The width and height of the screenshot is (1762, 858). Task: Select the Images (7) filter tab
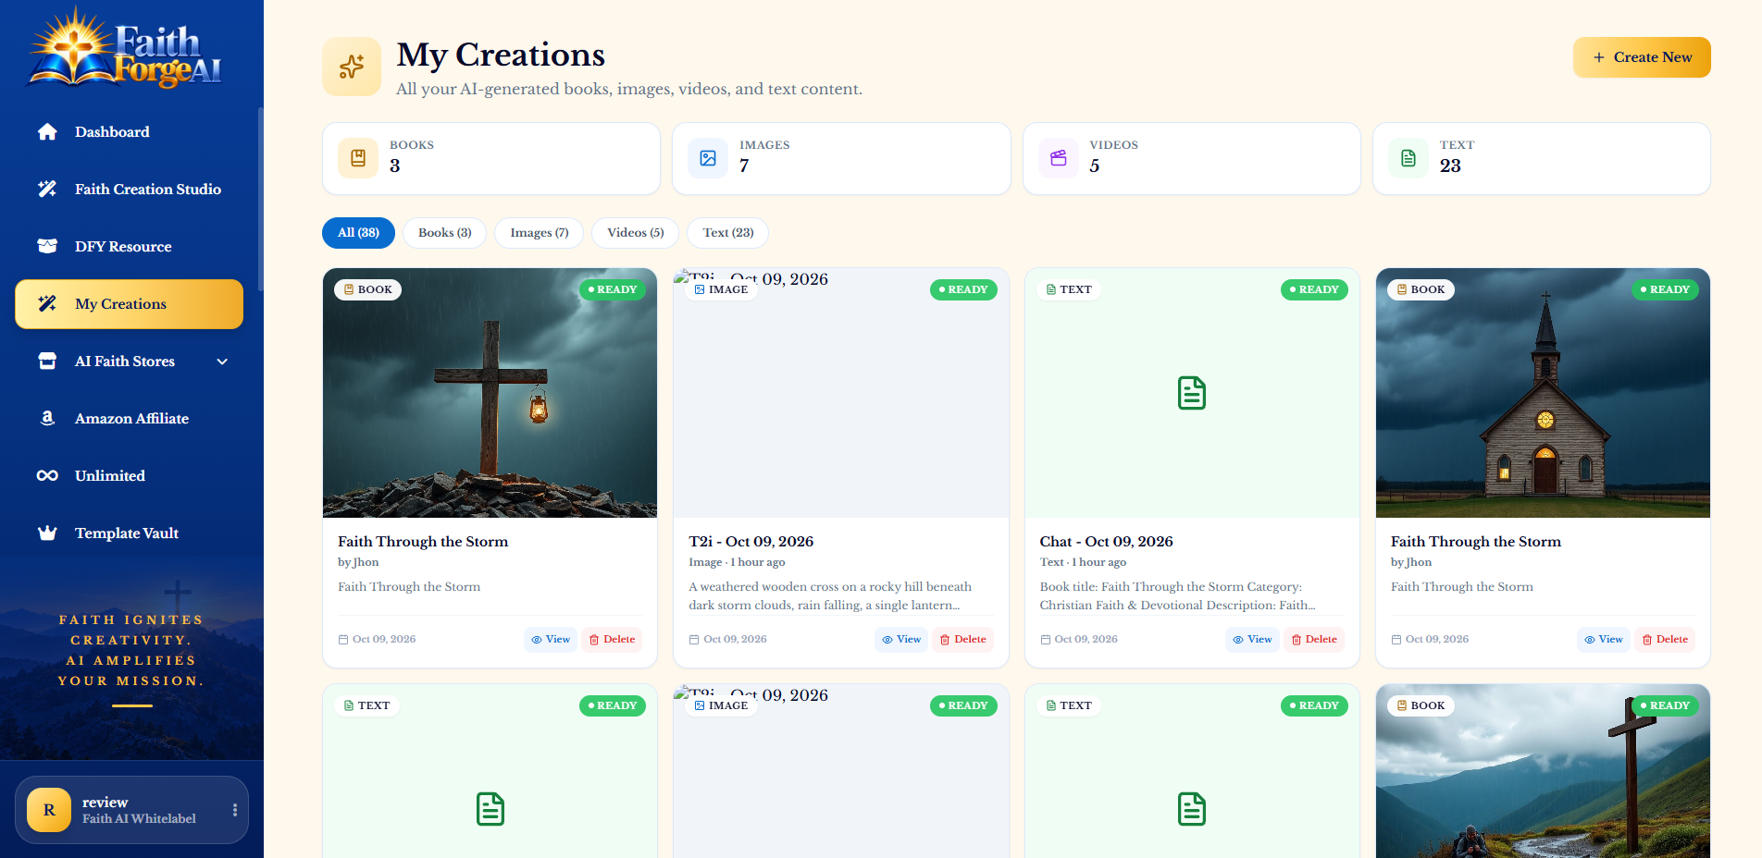tap(540, 233)
